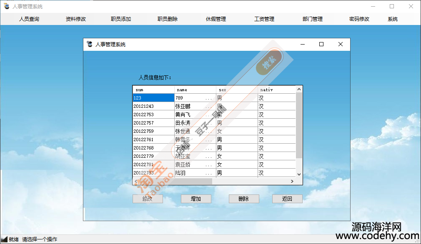Open the 休假管理 menu
This screenshot has height=244, width=421.
pos(216,19)
